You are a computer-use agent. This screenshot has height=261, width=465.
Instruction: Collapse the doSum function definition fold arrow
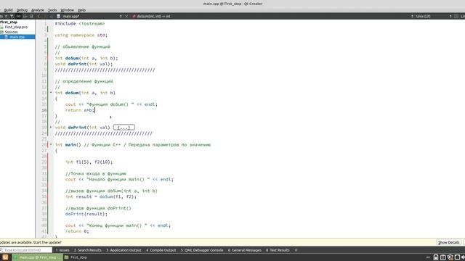[x=51, y=93]
